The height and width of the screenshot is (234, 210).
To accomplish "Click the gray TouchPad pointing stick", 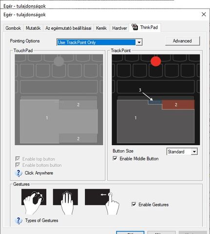I will tap(58, 61).
